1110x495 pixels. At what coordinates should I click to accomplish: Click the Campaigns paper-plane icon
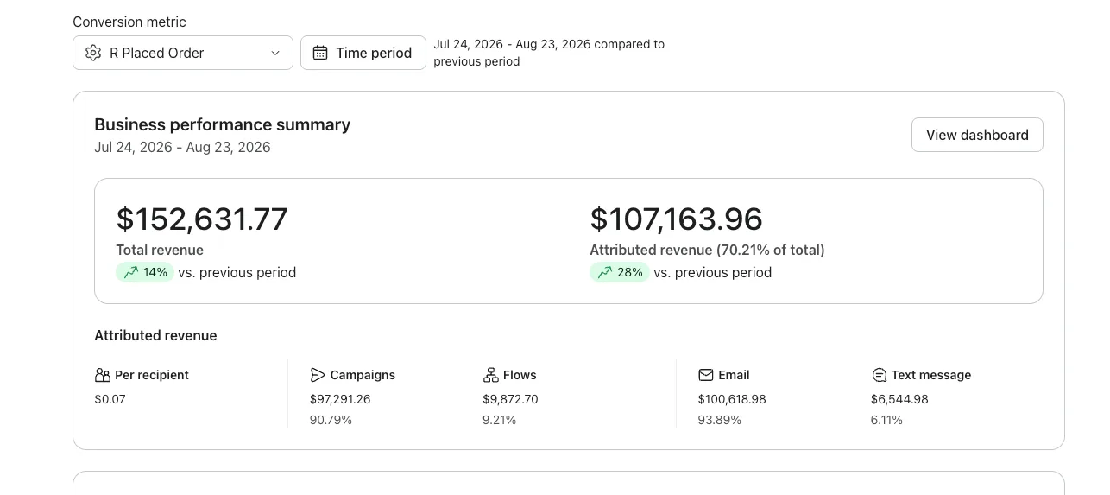click(x=318, y=375)
